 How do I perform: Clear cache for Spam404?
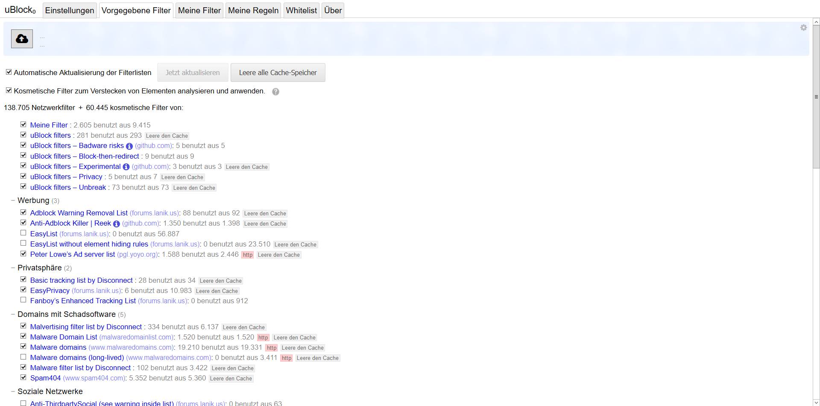coord(231,379)
